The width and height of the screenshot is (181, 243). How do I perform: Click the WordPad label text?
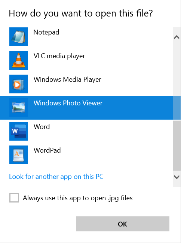pos(47,150)
